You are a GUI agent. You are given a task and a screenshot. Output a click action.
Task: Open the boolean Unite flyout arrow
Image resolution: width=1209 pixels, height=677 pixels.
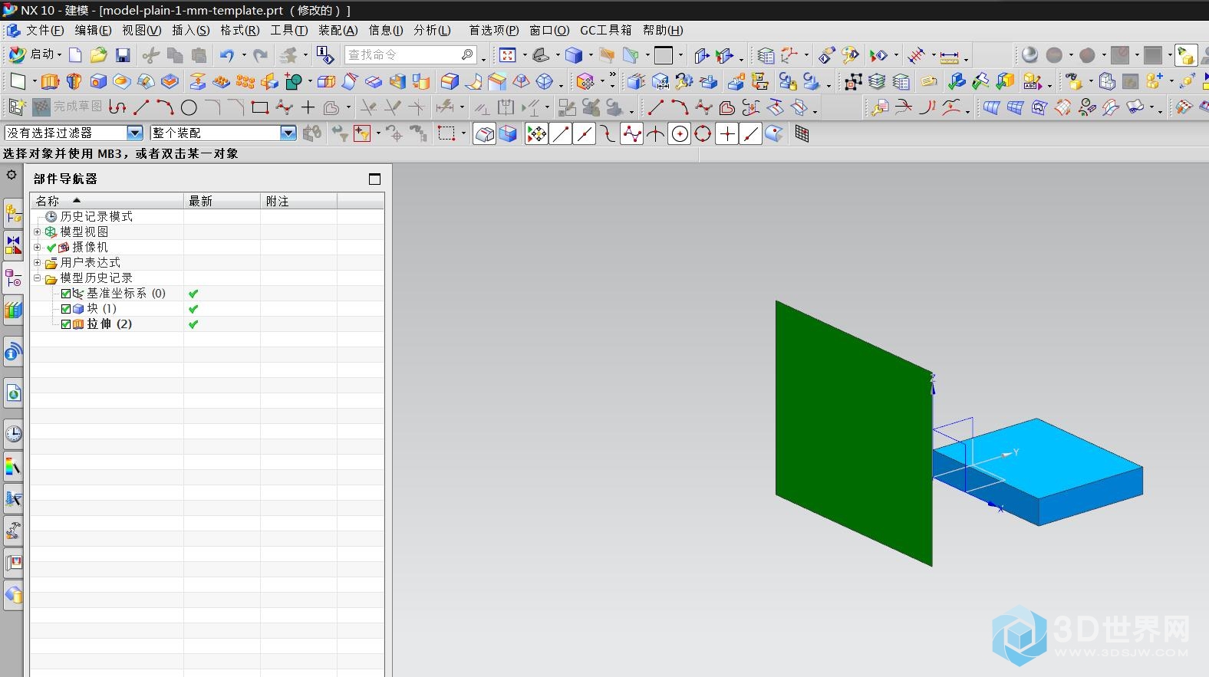point(309,81)
